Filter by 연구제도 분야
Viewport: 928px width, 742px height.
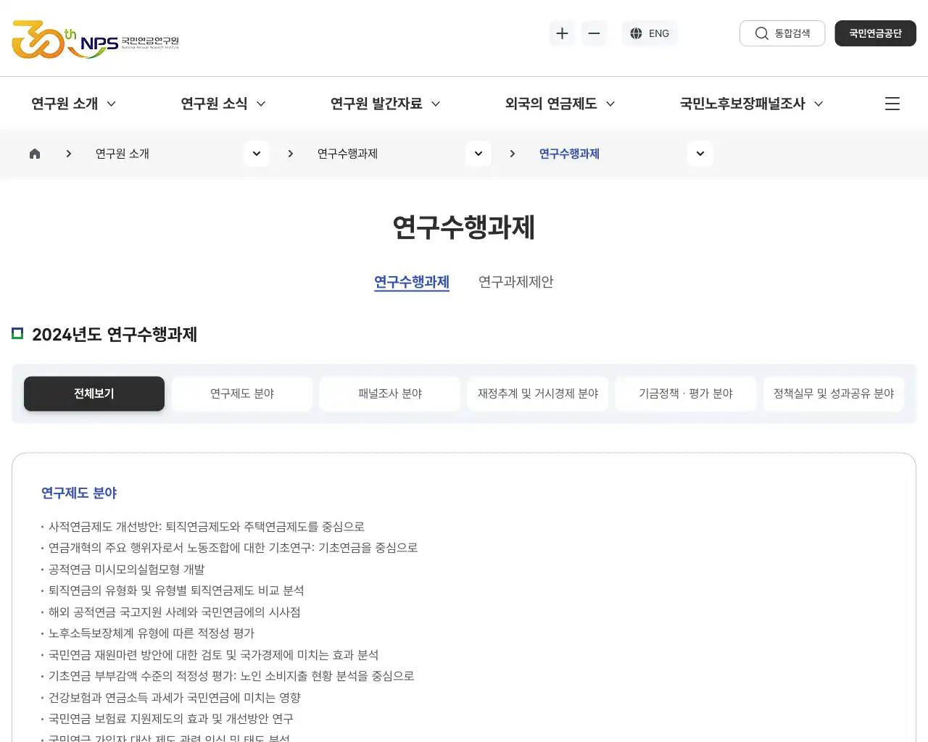click(242, 393)
